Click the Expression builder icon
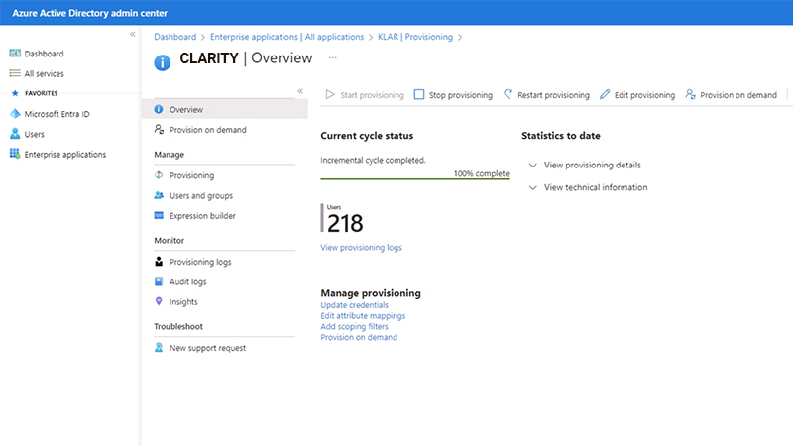The height and width of the screenshot is (446, 793). point(159,215)
